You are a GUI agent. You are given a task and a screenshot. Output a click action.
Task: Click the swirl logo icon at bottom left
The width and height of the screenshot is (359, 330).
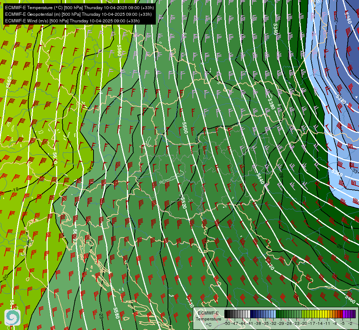pyautogui.click(x=12, y=317)
